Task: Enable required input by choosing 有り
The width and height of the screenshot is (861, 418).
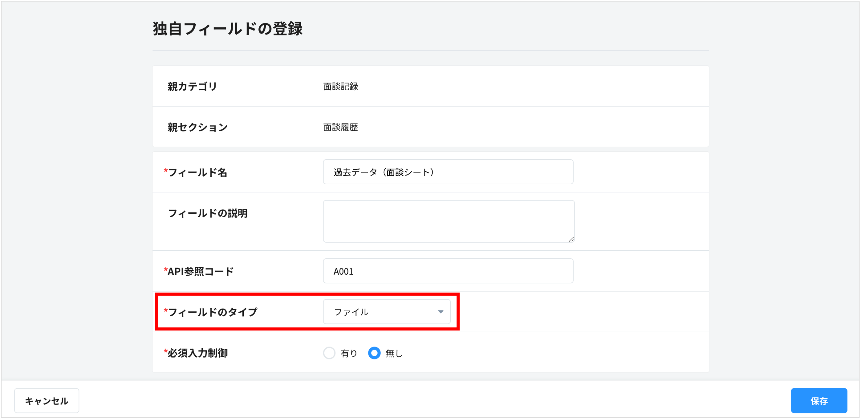Action: pos(329,353)
